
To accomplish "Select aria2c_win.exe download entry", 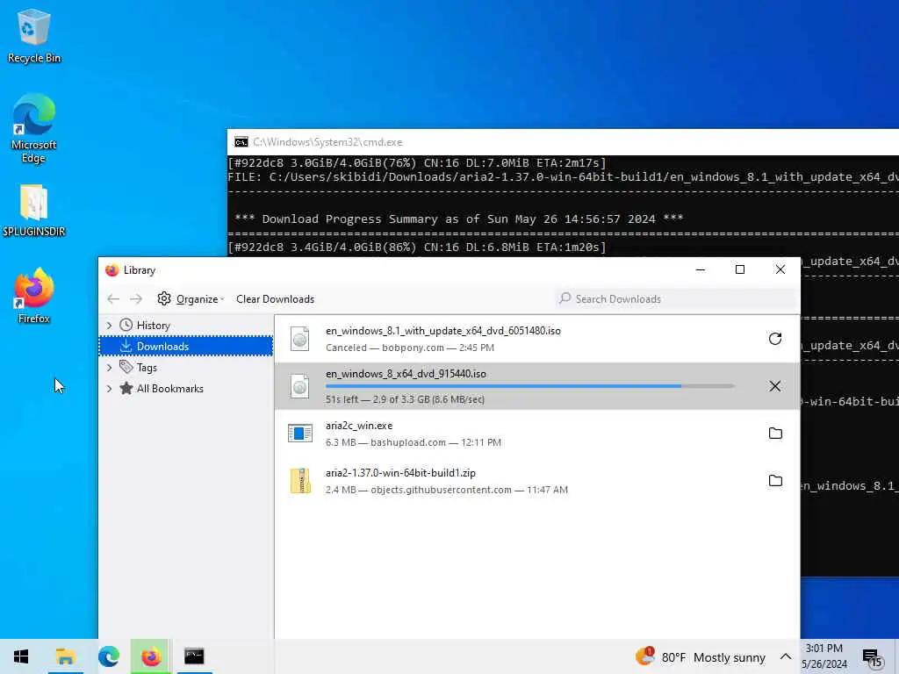I will (x=536, y=434).
